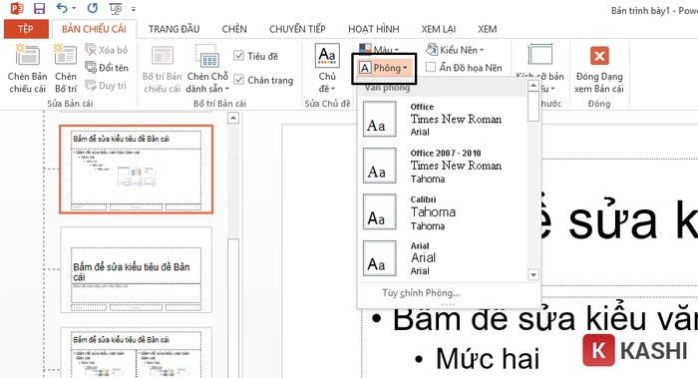Click font list scroll up arrow
Image resolution: width=698 pixels, height=378 pixels.
(533, 86)
